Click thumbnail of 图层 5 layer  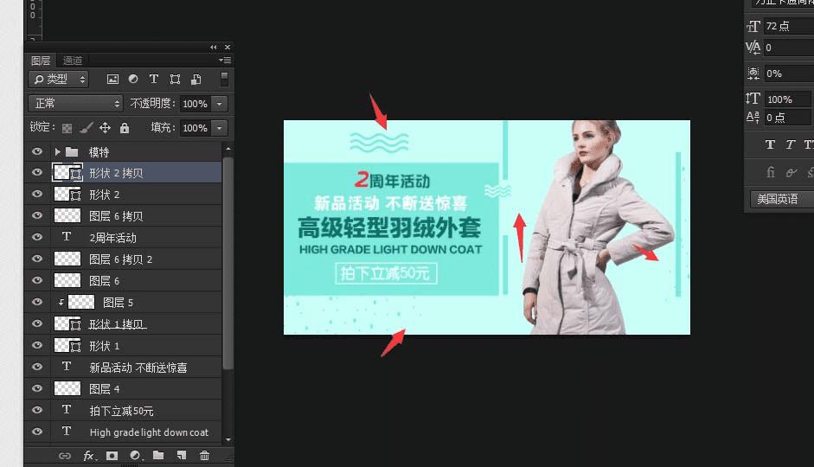81,302
